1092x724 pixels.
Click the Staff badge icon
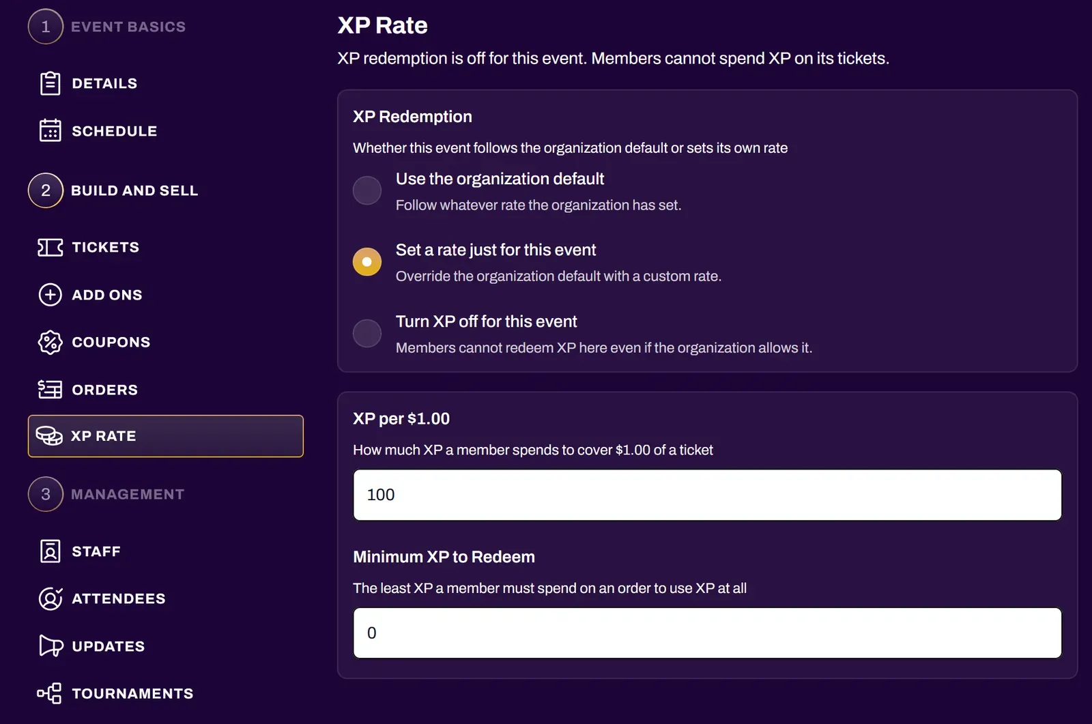(x=50, y=551)
